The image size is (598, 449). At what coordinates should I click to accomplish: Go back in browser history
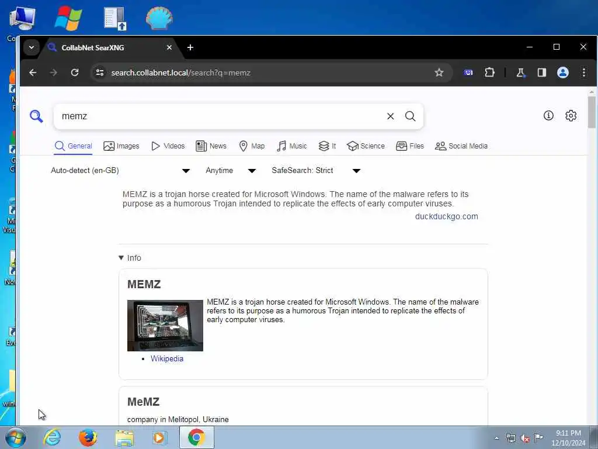33,72
